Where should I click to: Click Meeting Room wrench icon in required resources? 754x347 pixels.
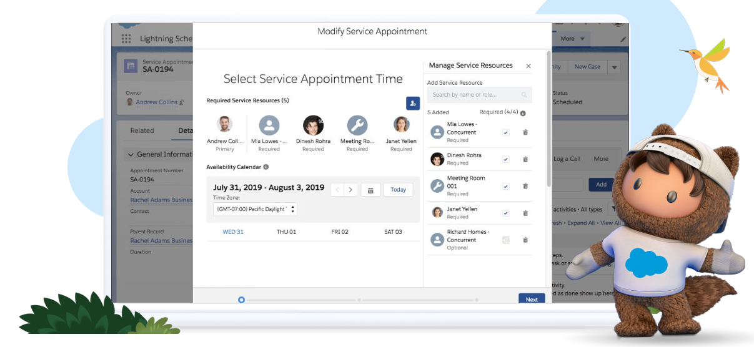[357, 125]
